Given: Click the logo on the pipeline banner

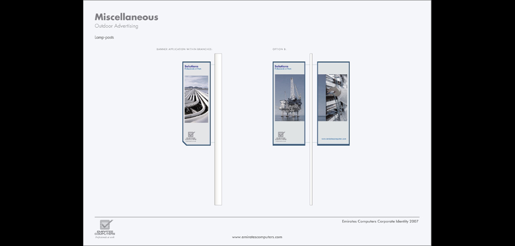Looking at the screenshot, I should point(191,136).
